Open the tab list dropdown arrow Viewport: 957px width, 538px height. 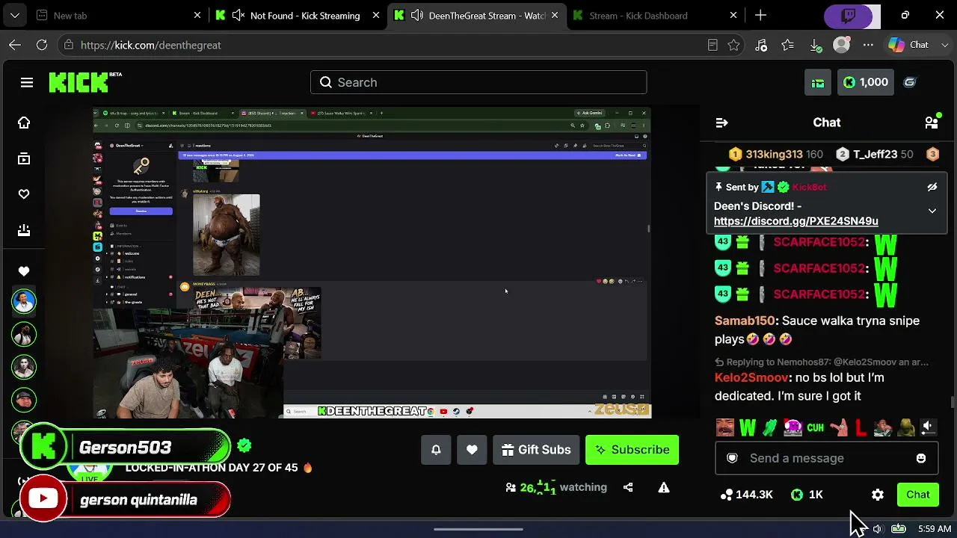[15, 15]
